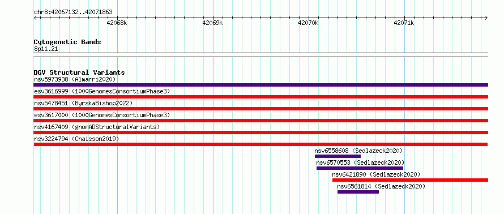The width and height of the screenshot is (504, 214).
Task: Click the red bar under nsv6421890
Action: (410, 180)
